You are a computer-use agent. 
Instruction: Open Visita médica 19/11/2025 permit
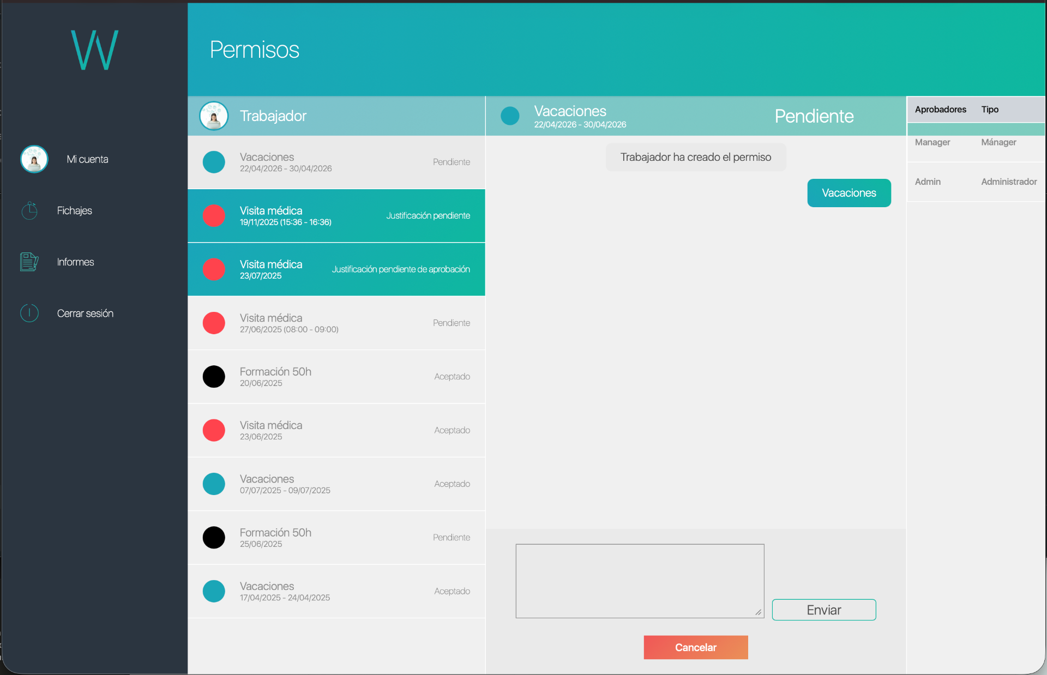pyautogui.click(x=336, y=216)
